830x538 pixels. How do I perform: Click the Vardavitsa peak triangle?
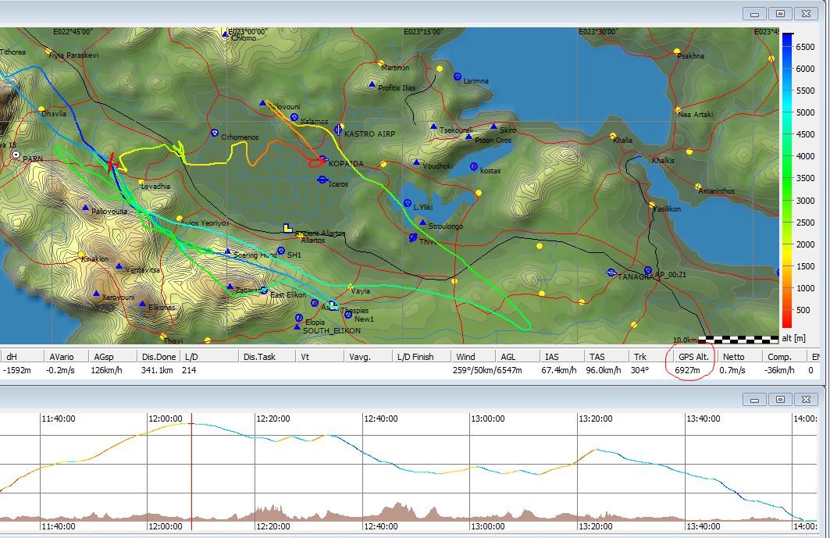pos(119,266)
